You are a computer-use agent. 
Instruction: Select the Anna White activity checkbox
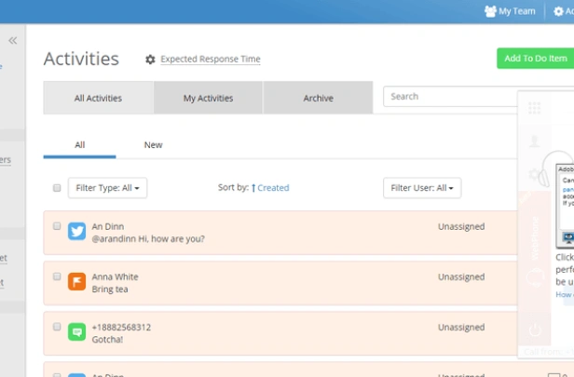(57, 276)
